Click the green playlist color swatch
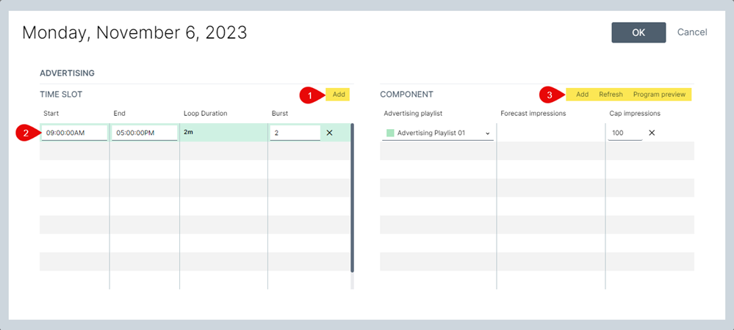Screen dimensions: 734x330 [x=390, y=133]
